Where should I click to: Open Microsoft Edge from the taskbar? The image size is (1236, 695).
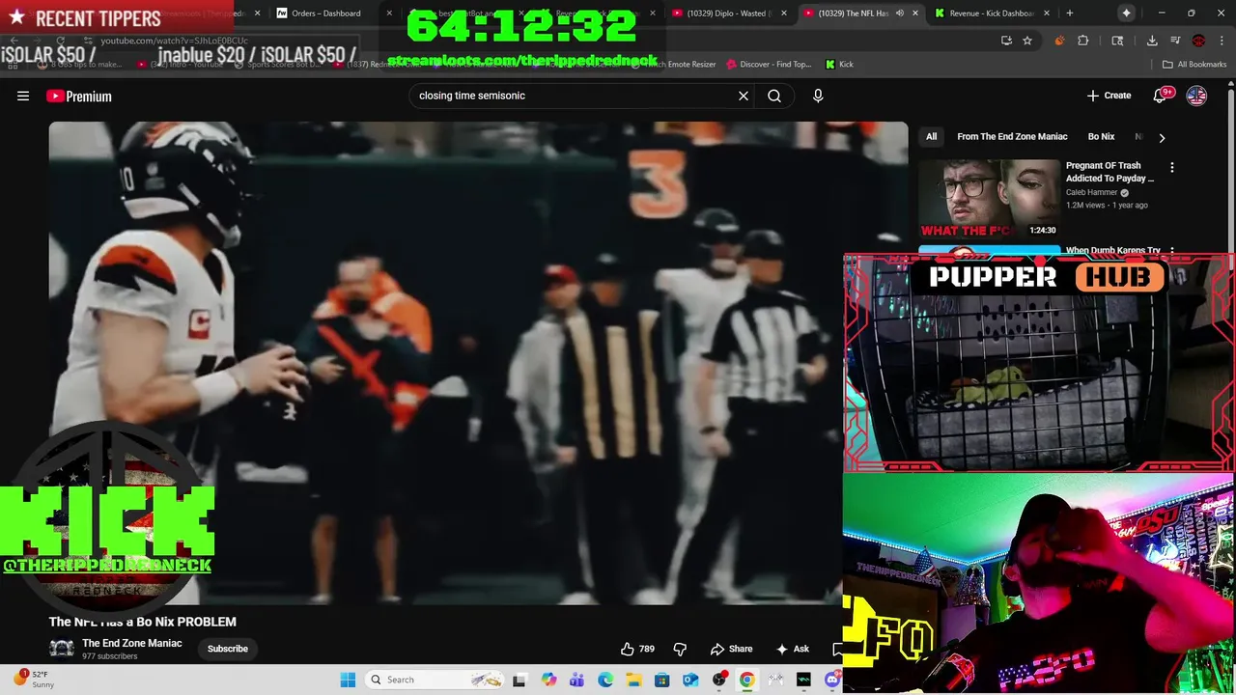[605, 680]
